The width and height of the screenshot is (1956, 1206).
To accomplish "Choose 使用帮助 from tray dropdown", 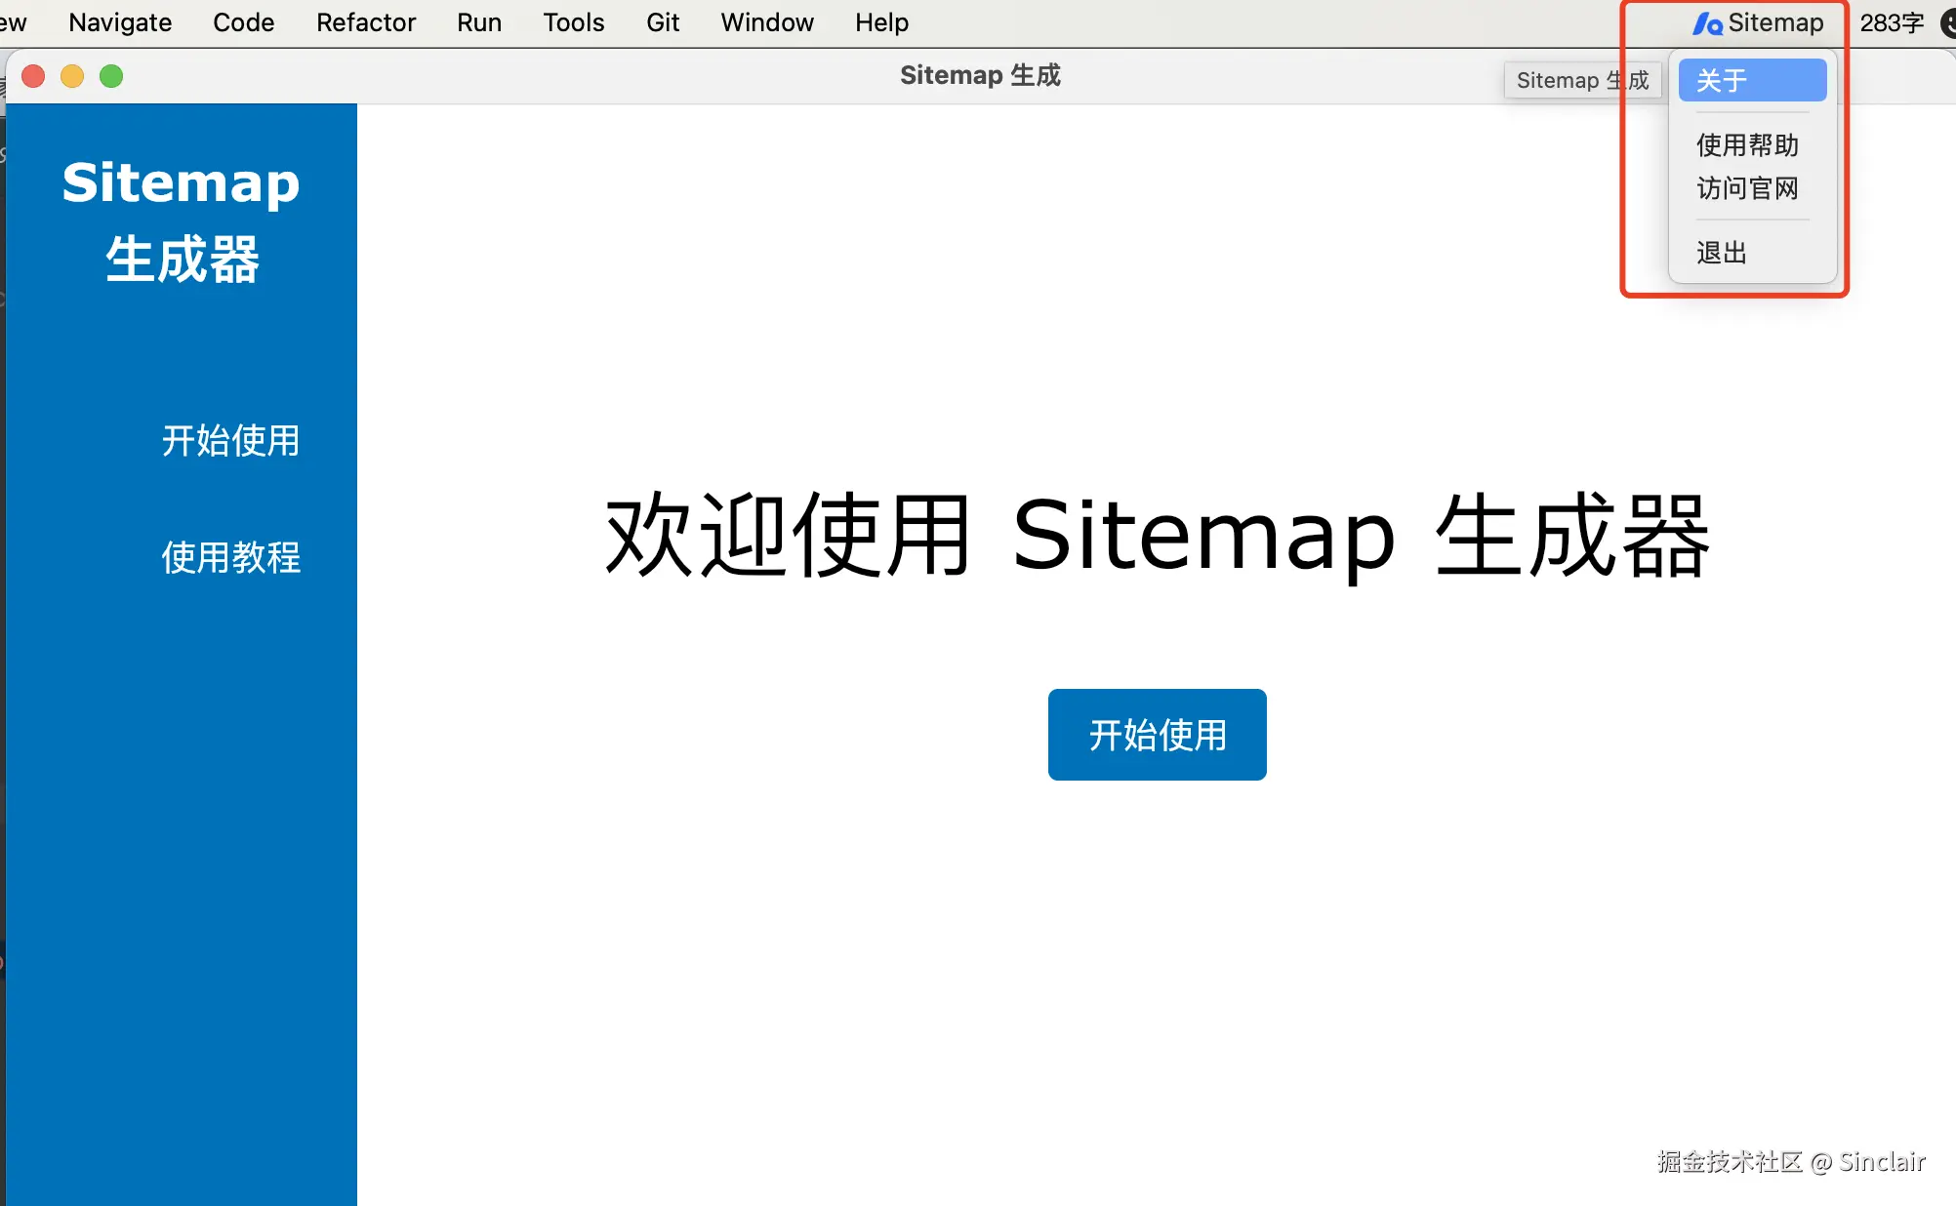I will (1747, 145).
